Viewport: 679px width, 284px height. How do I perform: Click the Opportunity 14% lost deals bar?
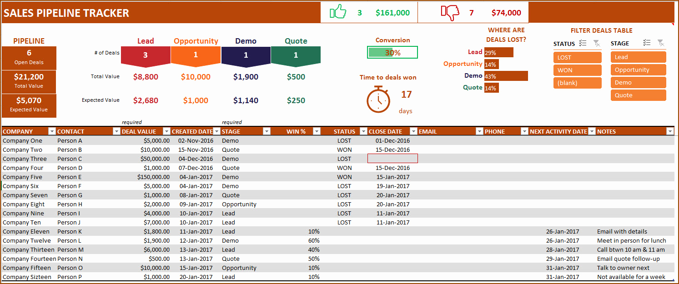[x=492, y=64]
